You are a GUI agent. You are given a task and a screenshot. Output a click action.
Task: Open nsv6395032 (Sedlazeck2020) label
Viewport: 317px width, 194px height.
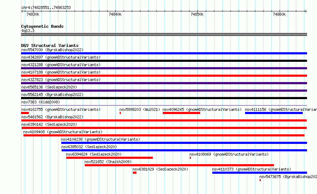[x=89, y=147]
